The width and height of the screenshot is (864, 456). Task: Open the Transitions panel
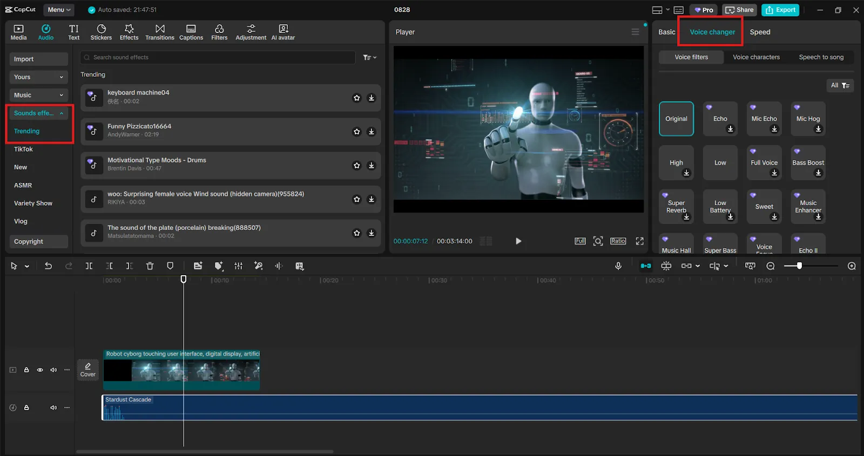pos(160,32)
